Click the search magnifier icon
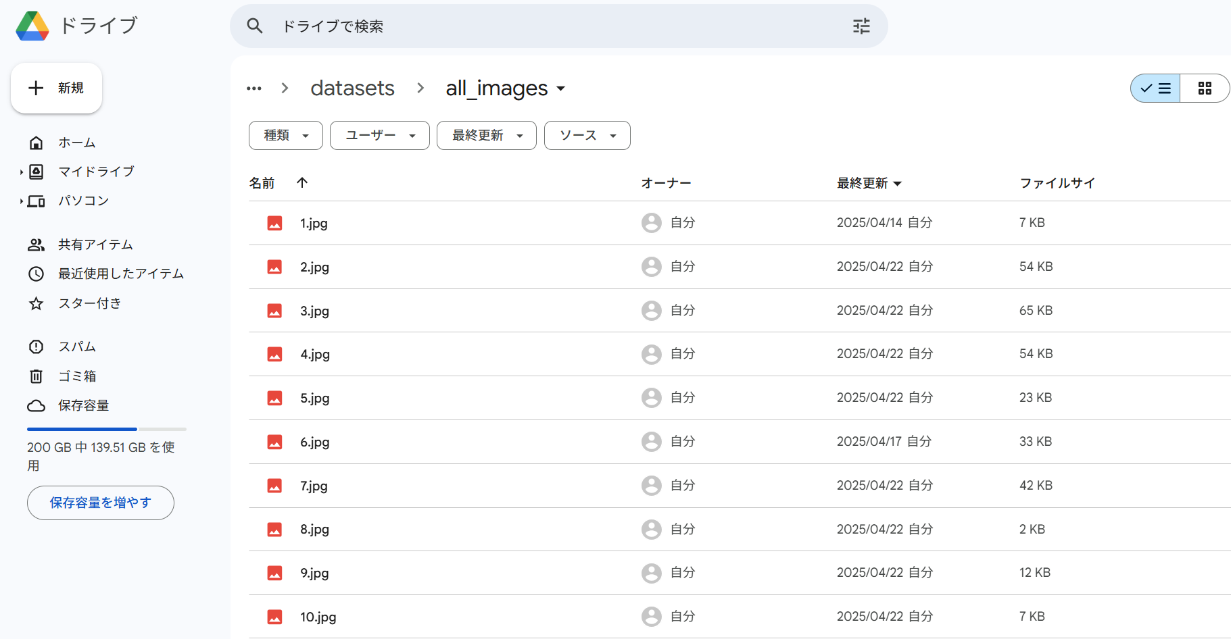This screenshot has height=639, width=1231. point(255,26)
